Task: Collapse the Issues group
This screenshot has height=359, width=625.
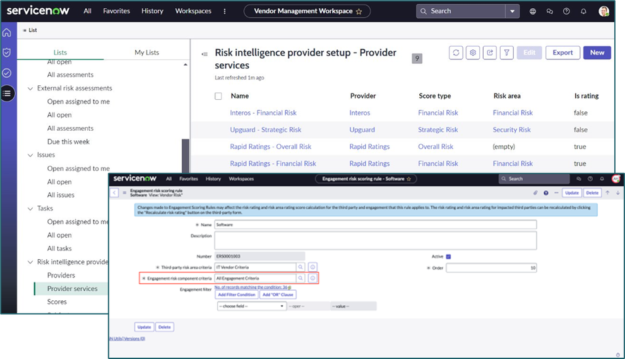Action: 30,155
